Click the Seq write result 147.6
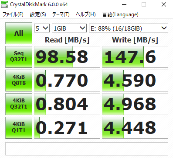Screen dimensions: 173x158 point(135,57)
